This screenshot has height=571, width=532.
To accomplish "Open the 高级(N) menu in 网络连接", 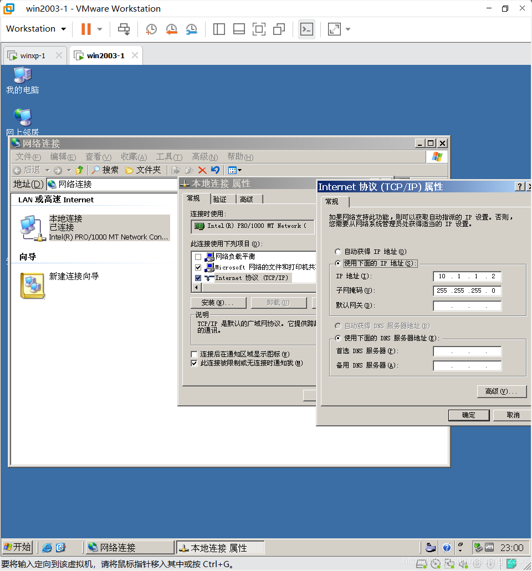I will coord(205,157).
